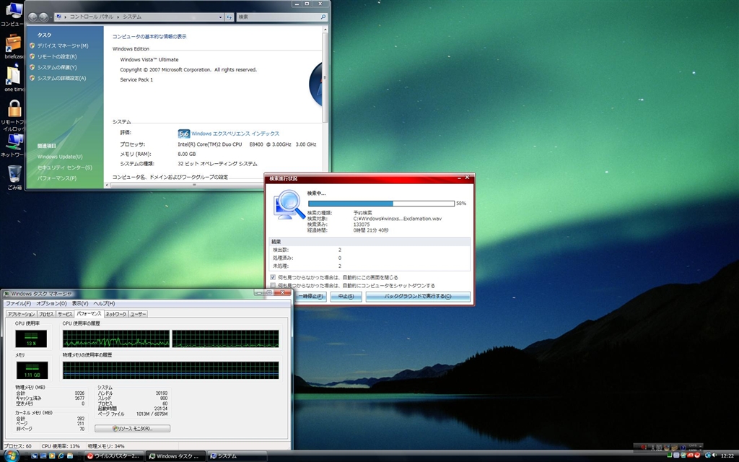Open the recent pages dropdown beside Forward
Image resolution: width=739 pixels, height=462 pixels.
pyautogui.click(x=51, y=17)
